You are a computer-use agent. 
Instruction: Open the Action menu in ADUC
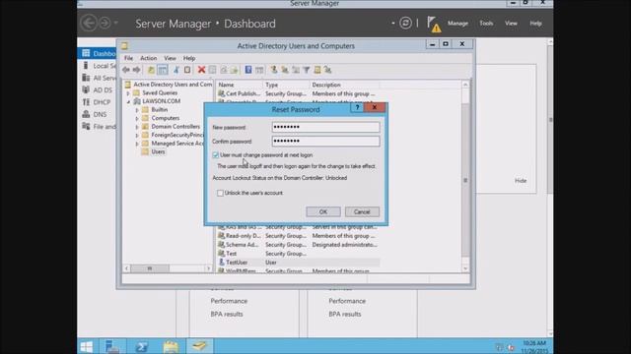(149, 58)
